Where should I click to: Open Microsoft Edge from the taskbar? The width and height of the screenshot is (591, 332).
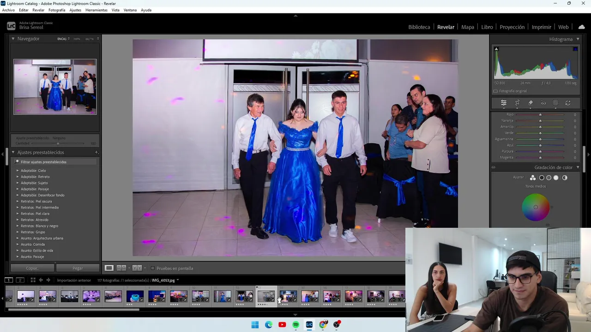point(269,325)
